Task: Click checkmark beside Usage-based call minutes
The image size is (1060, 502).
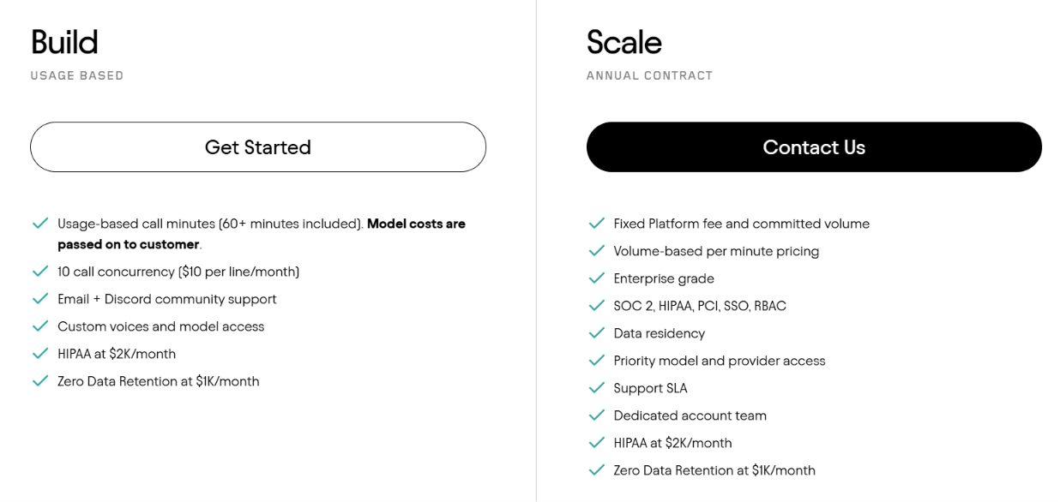Action: point(40,224)
